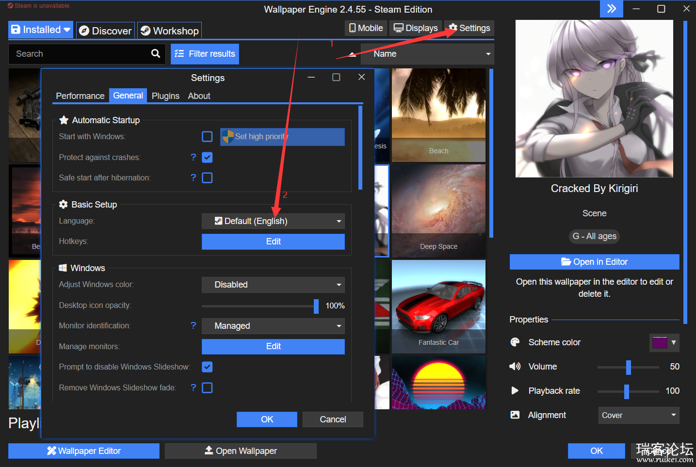
Task: Click the search magnifier icon
Action: (155, 54)
